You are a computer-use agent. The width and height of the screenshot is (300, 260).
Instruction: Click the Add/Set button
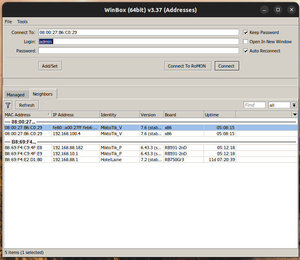pyautogui.click(x=50, y=66)
